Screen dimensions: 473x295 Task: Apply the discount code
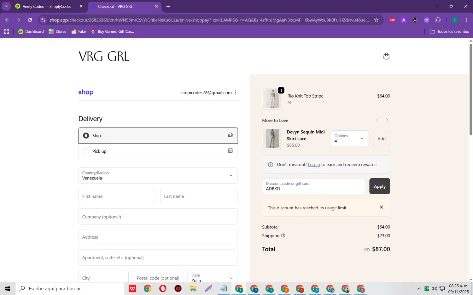coord(380,186)
